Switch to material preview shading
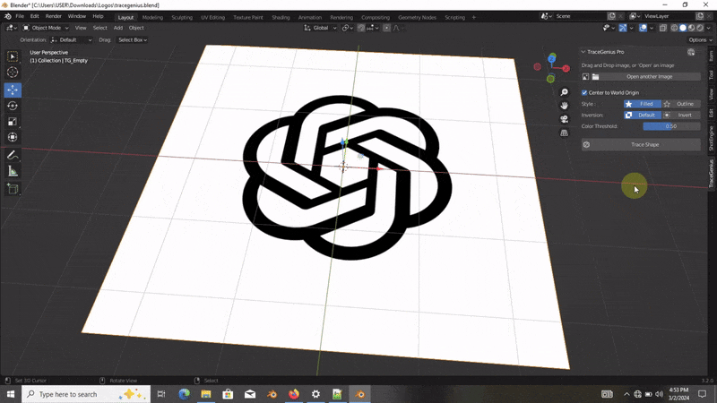The height and width of the screenshot is (403, 717). click(691, 28)
